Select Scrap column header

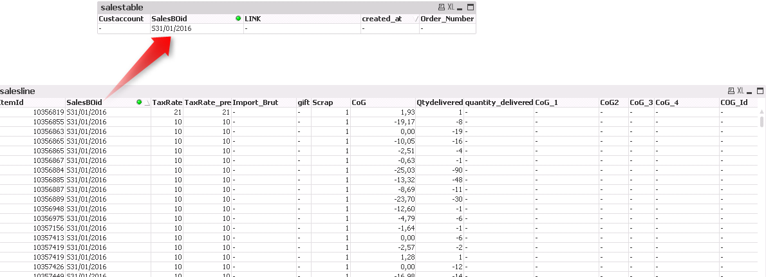pyautogui.click(x=322, y=102)
